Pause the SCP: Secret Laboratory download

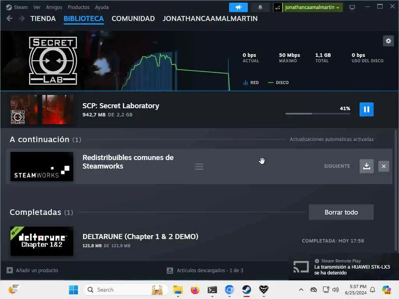[366, 109]
